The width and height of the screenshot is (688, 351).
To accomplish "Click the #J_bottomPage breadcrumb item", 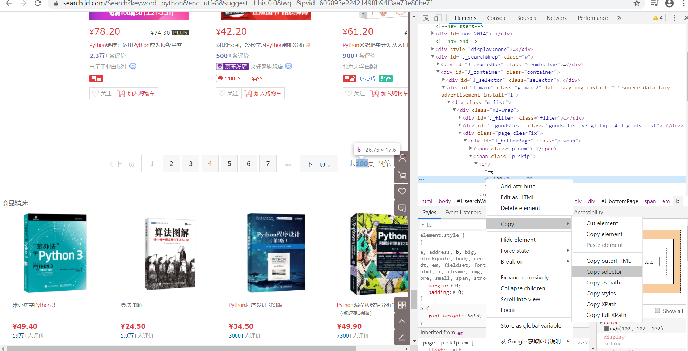I will pyautogui.click(x=620, y=201).
